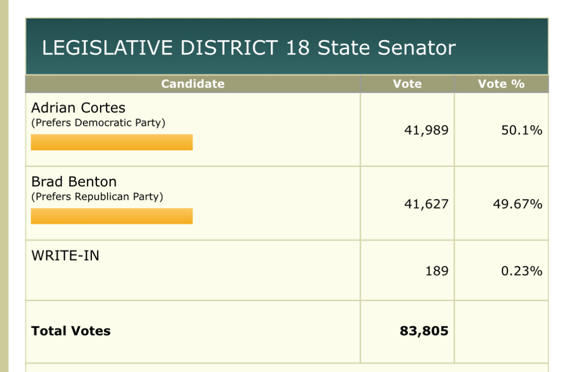Click the Total Votes label
Viewport: 565px width, 372px height.
(x=71, y=331)
